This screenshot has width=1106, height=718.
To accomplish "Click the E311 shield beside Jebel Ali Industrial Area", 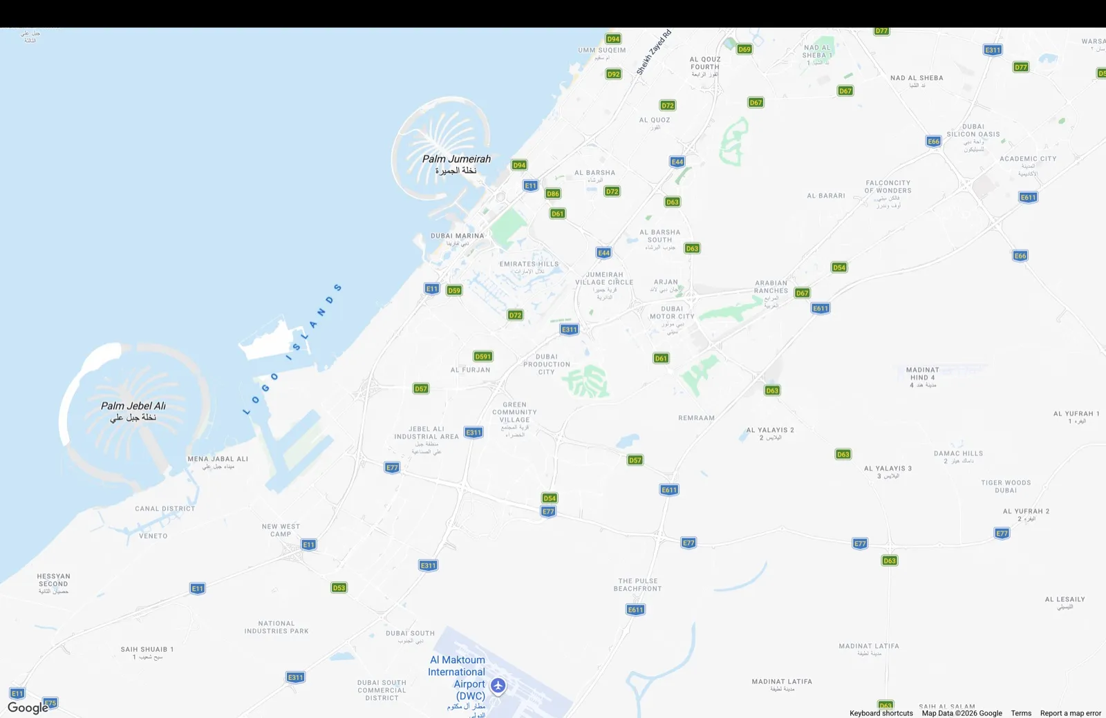I will [x=474, y=433].
